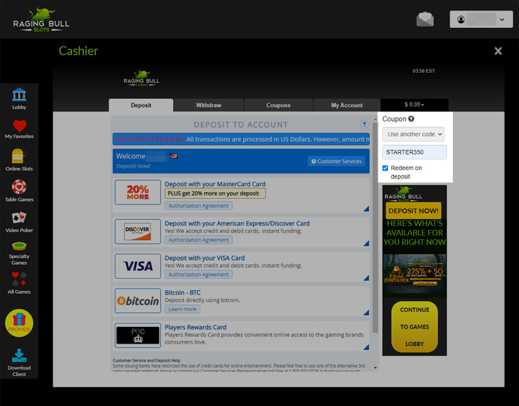Select the PRC Players Rewards Card logo
The height and width of the screenshot is (406, 519).
click(138, 335)
